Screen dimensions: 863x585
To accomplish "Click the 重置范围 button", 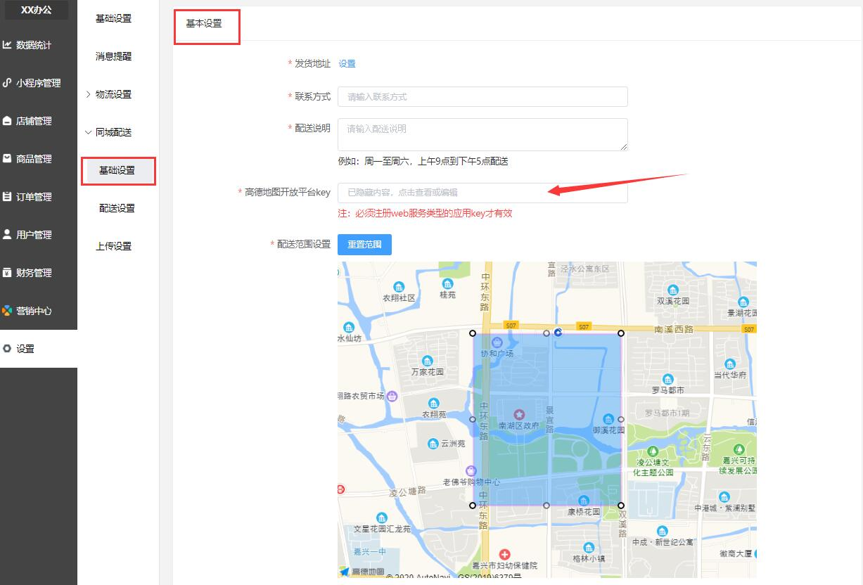I will click(x=364, y=245).
